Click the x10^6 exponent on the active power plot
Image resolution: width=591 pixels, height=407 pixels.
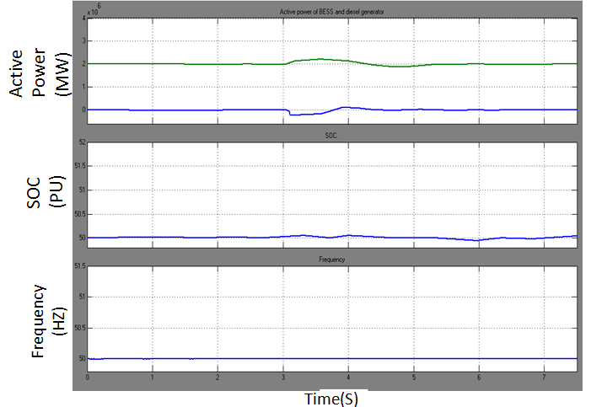coord(94,10)
